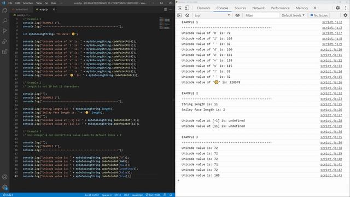Toggle the device toolbar in DevTools
Viewport: 350px width, 197px height.
coord(187,8)
